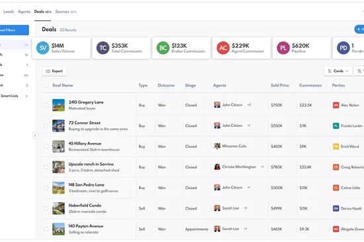Screen dimensions: 364x242
Task: Check the box for 72 Connor Street
Action: pos(46,126)
